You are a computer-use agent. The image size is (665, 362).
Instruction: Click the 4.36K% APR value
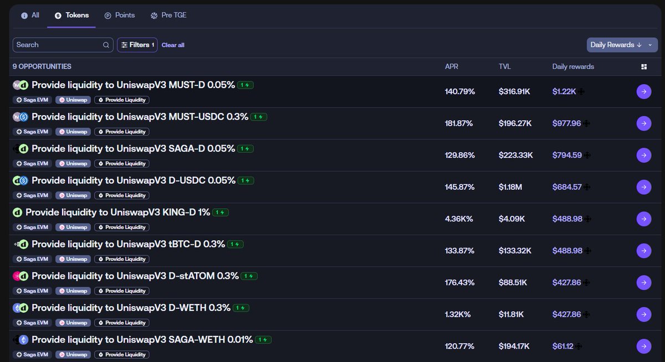click(x=459, y=219)
